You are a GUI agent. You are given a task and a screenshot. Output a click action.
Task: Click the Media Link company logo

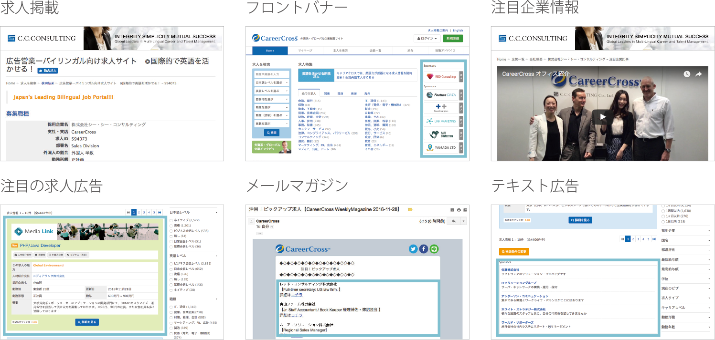(x=34, y=232)
